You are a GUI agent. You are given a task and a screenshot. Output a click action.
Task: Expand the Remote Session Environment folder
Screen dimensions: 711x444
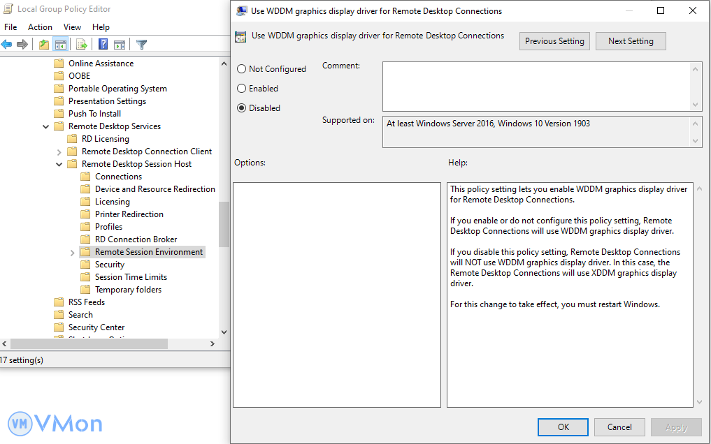73,252
